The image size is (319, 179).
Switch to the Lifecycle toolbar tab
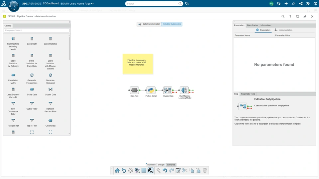pos(171,165)
